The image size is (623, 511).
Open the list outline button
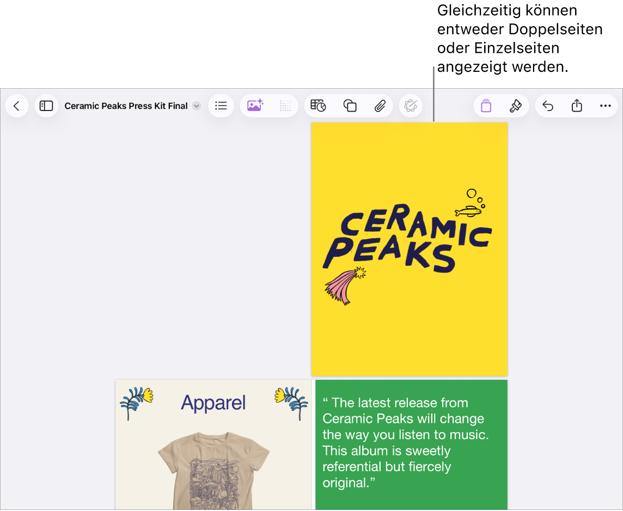[221, 106]
